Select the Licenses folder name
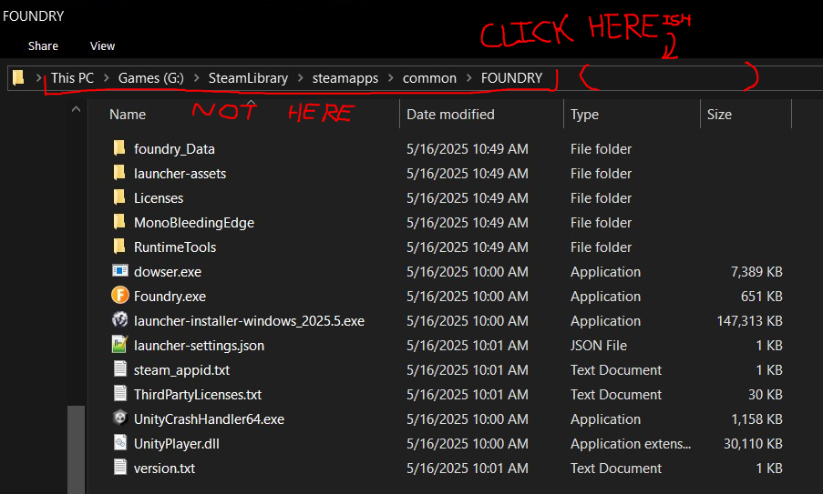This screenshot has height=494, width=823. (159, 198)
